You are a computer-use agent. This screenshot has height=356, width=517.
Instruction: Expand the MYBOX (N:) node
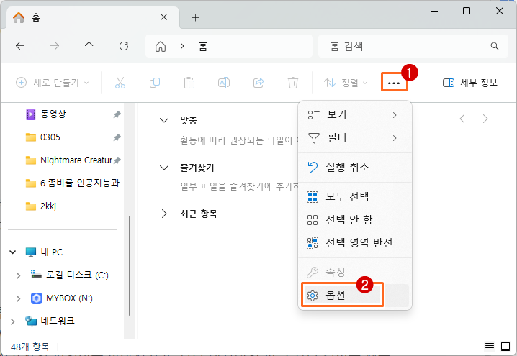point(19,298)
